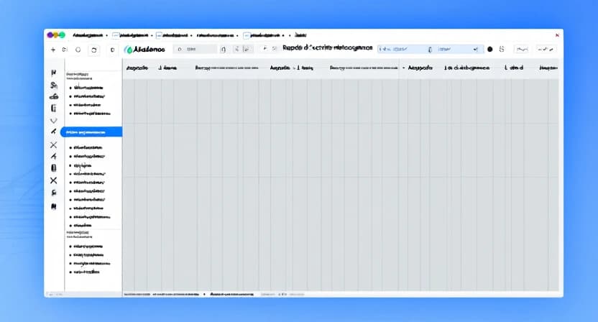This screenshot has height=322, width=598.
Task: Click the circle icon next to the toolbar plus
Action: tap(78, 50)
